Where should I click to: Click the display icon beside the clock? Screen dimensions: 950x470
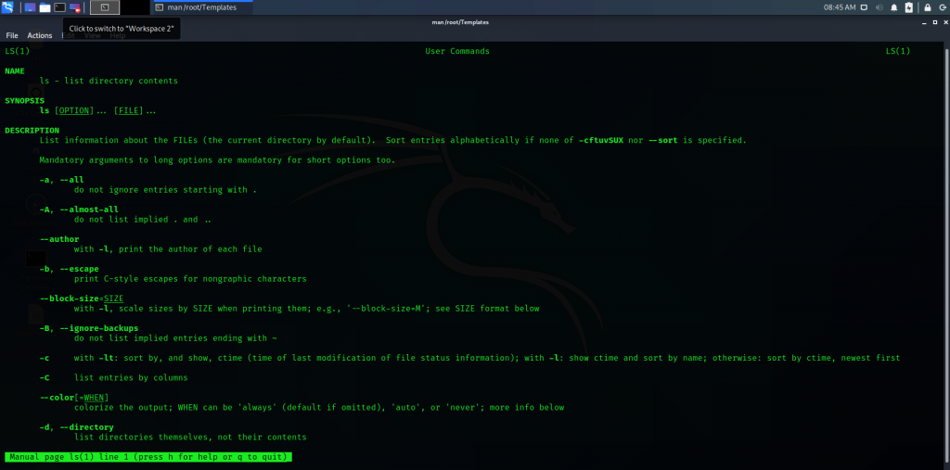(x=865, y=7)
